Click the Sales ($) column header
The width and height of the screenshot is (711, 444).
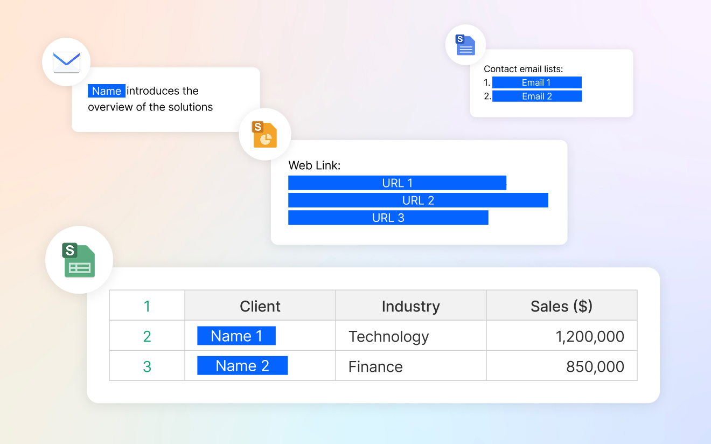click(561, 306)
